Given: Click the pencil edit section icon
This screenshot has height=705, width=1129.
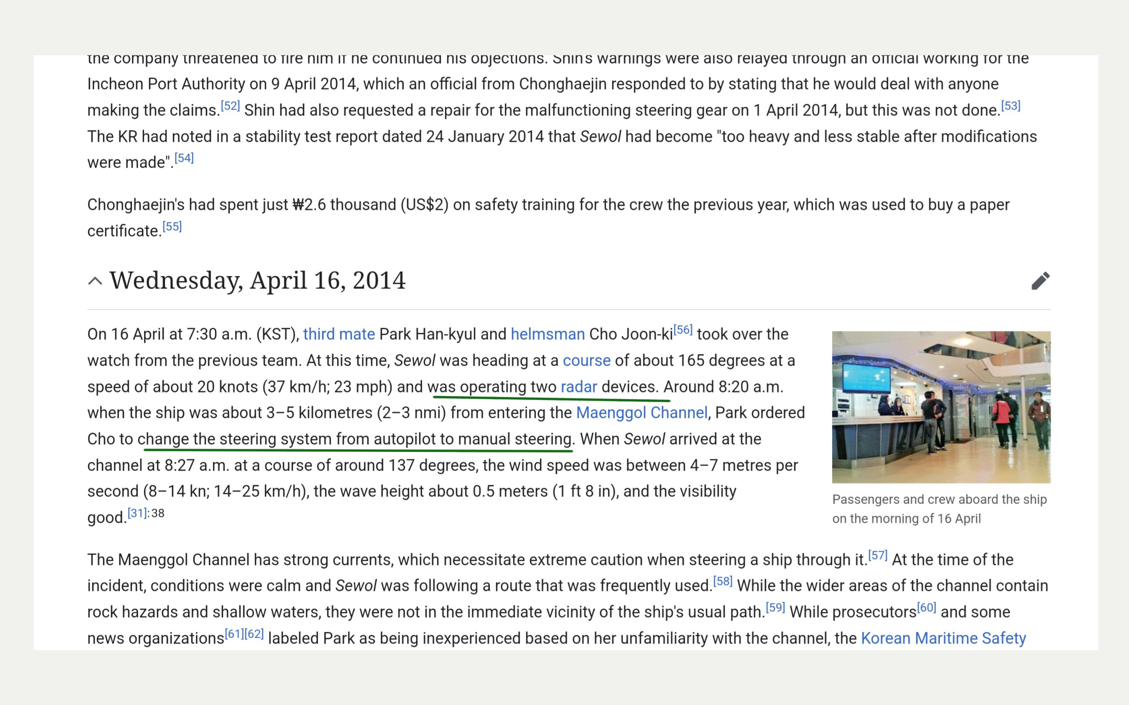Looking at the screenshot, I should [x=1039, y=281].
